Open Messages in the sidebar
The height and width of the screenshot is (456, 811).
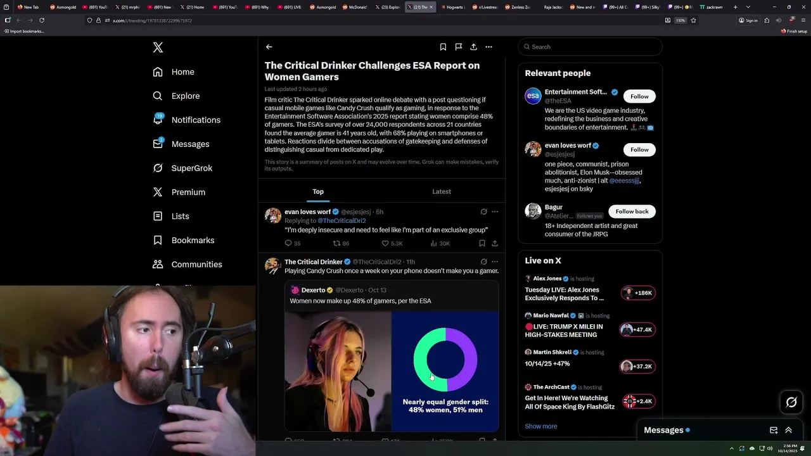[x=181, y=144]
